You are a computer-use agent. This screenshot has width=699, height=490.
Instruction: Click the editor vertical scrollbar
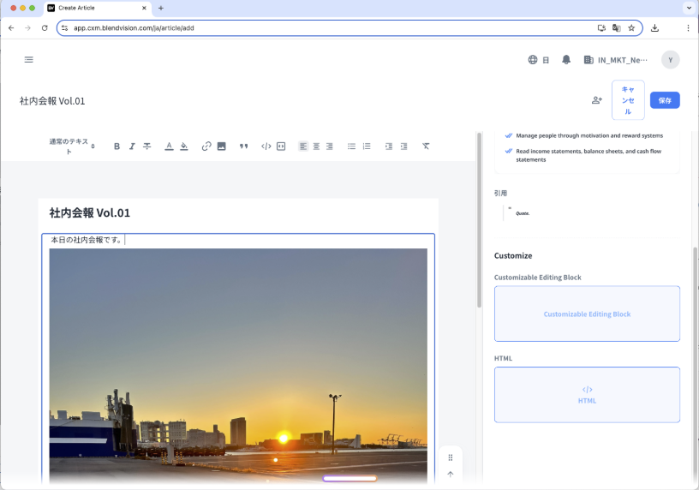click(479, 220)
